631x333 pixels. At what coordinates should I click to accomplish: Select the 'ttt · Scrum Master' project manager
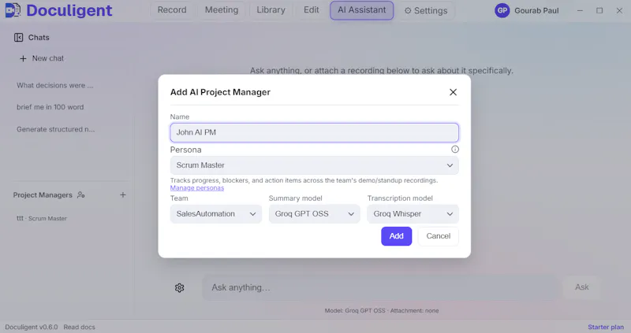(42, 219)
